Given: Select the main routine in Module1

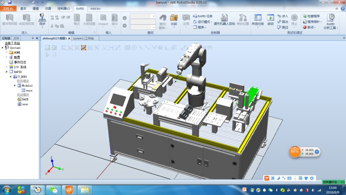Looking at the screenshot, I should [29, 90].
